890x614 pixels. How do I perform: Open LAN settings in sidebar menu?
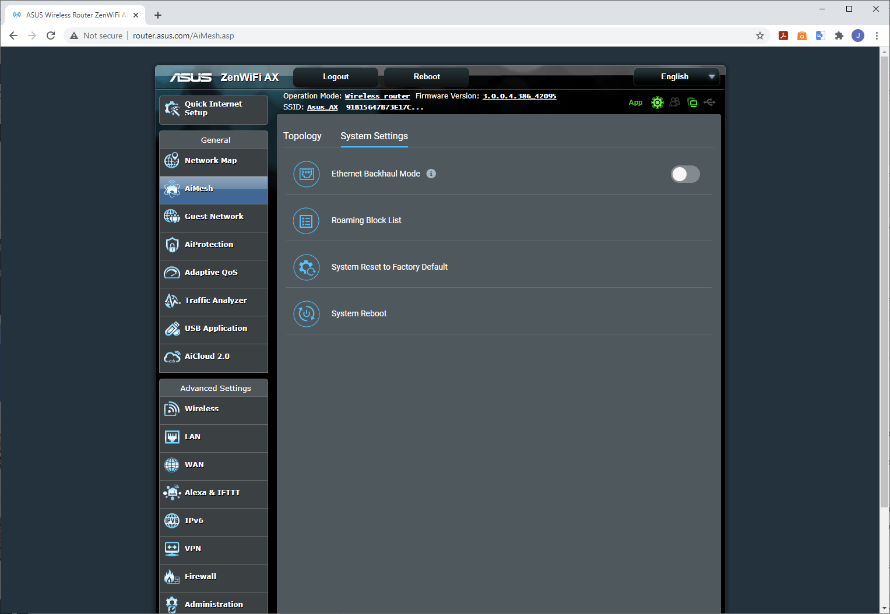tap(213, 437)
